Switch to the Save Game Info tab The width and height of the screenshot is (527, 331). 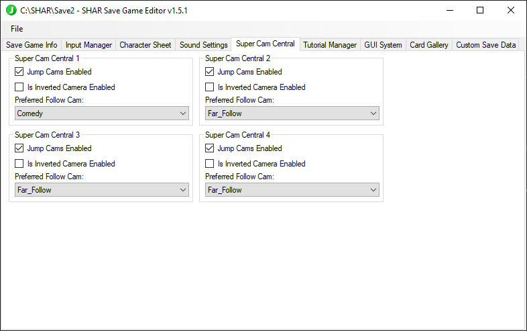(32, 45)
